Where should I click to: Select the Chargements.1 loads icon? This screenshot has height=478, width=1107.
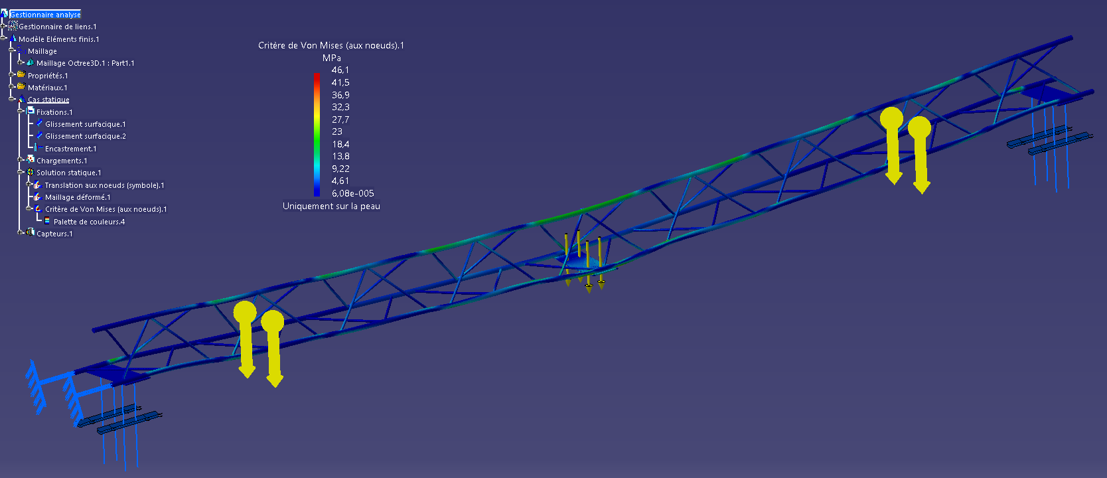click(30, 161)
